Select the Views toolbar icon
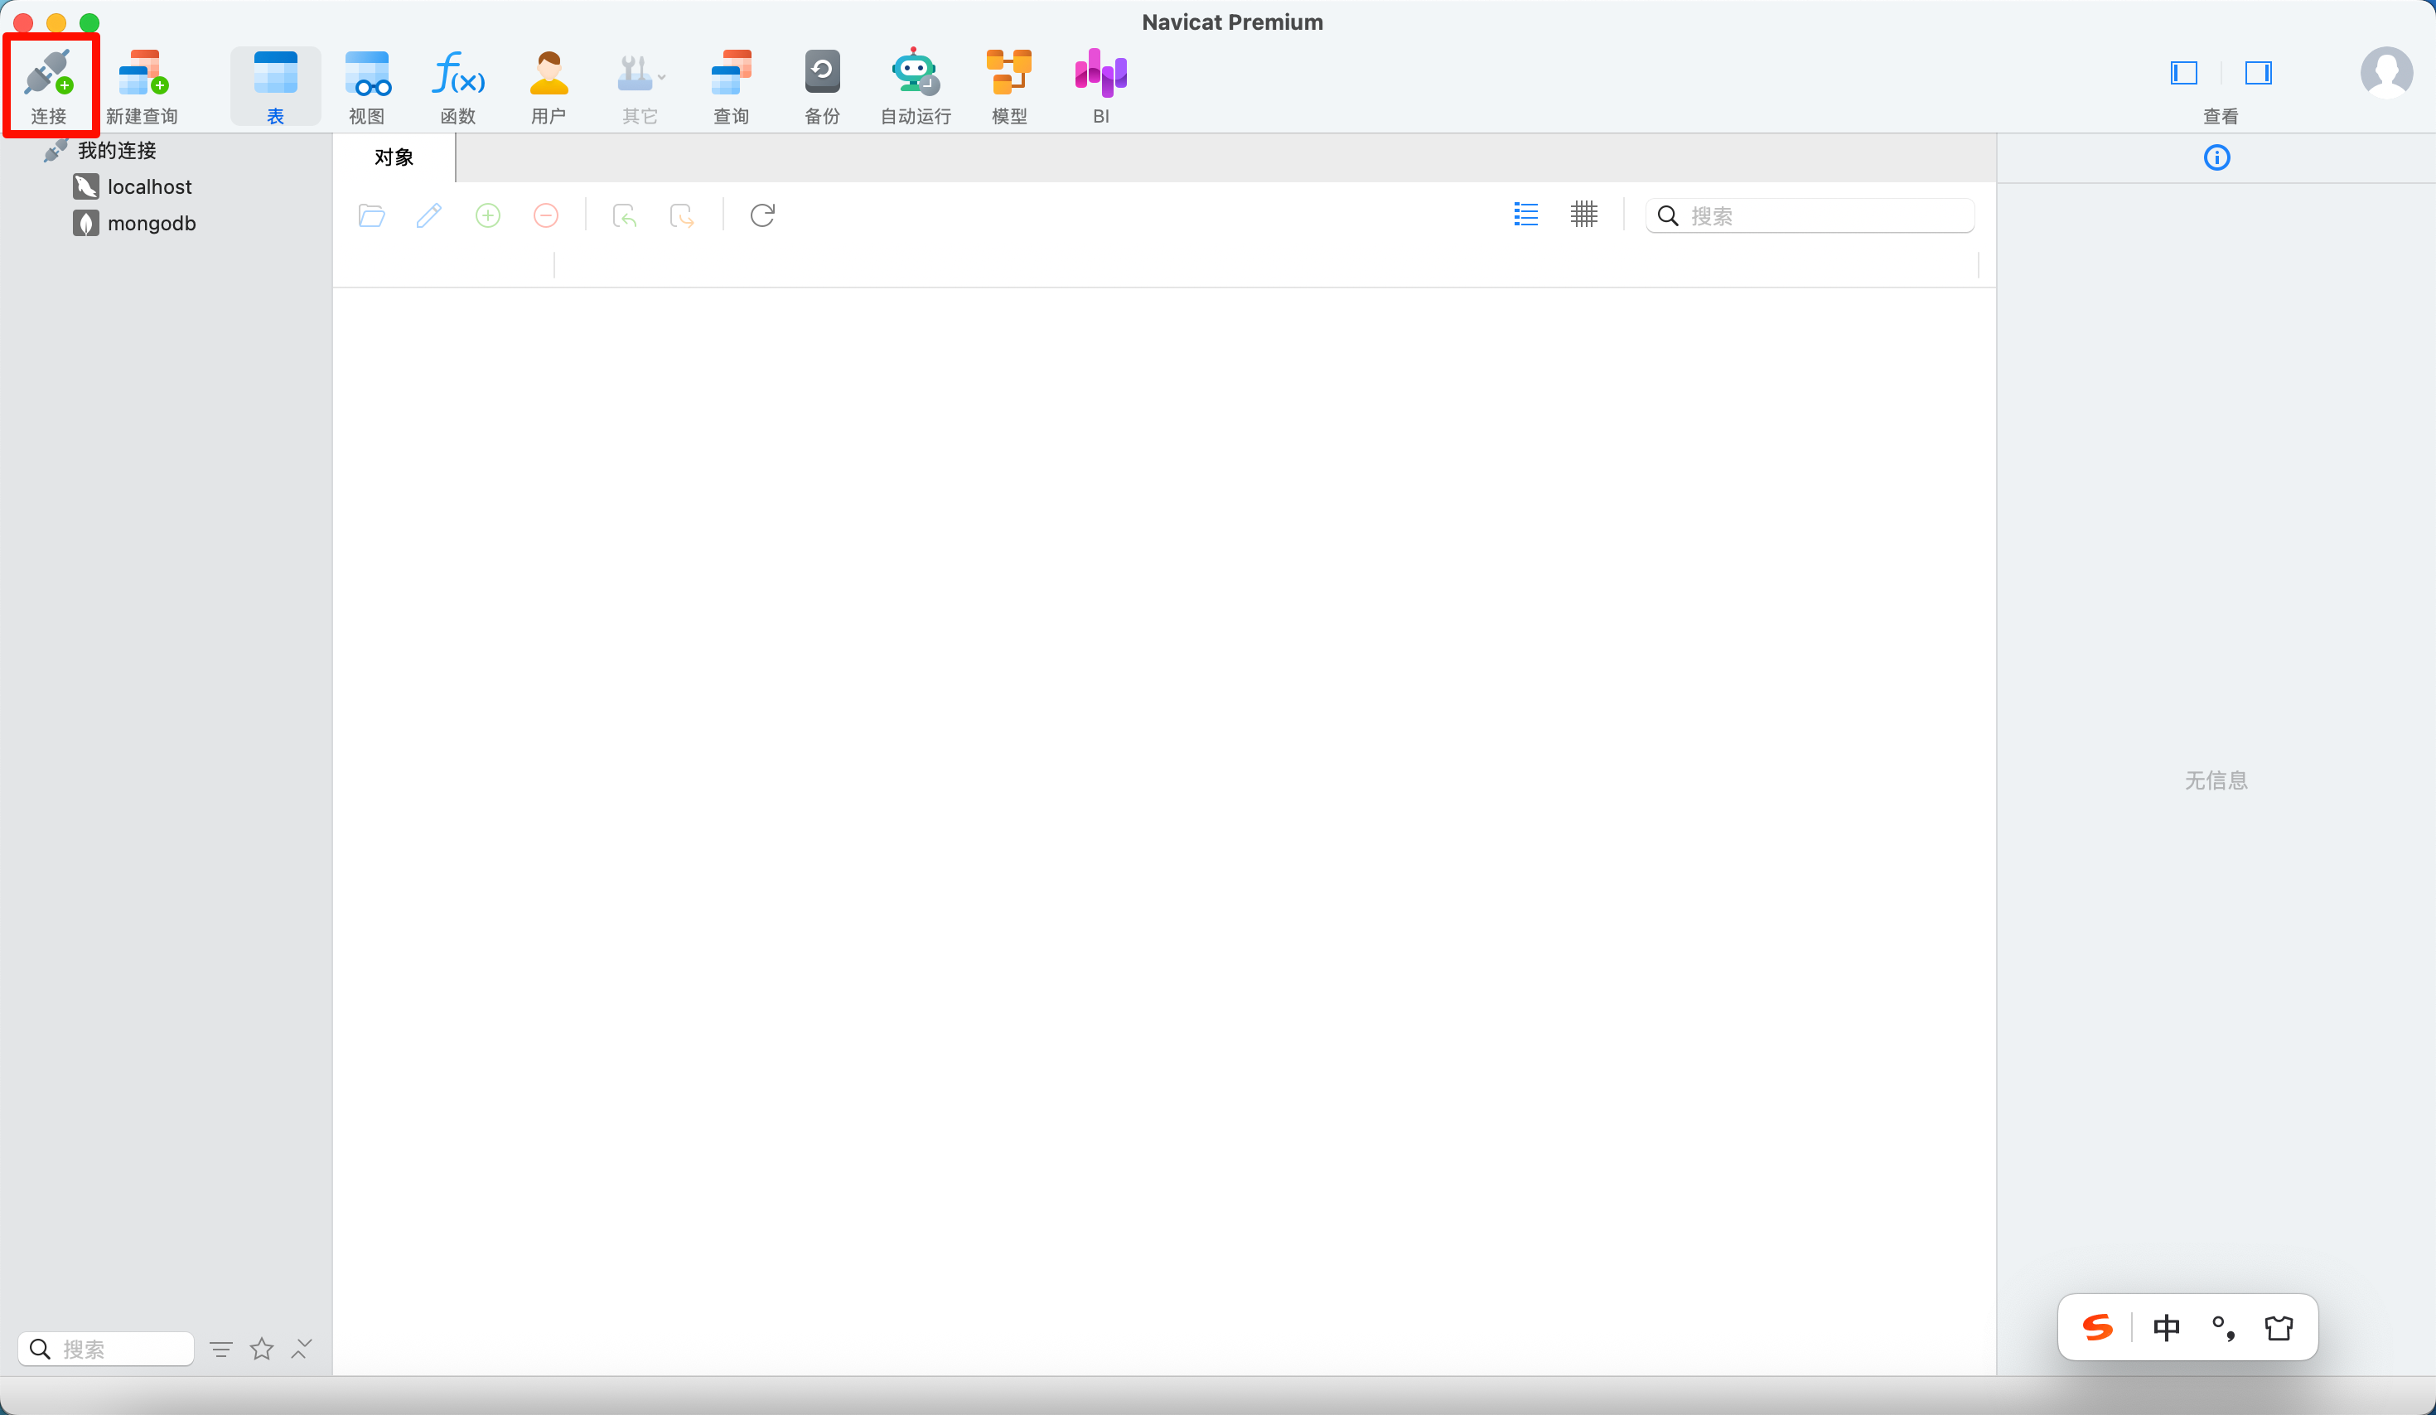This screenshot has width=2436, height=1415. click(x=366, y=75)
